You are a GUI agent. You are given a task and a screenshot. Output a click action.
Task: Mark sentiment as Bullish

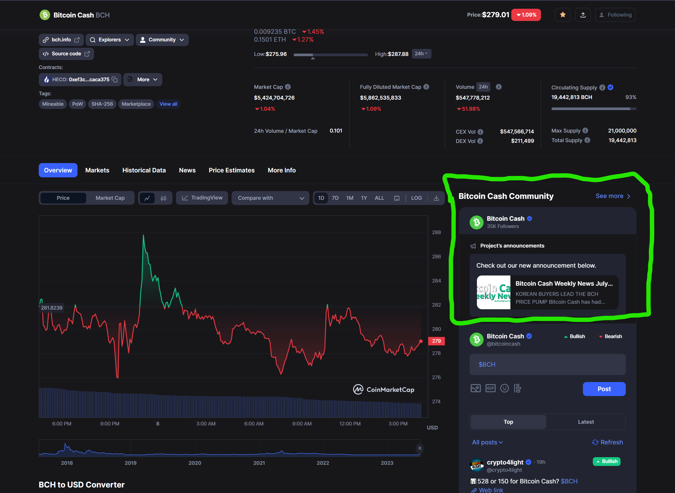(x=574, y=337)
